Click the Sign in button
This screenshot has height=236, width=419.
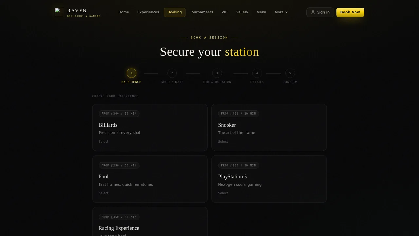[320, 12]
